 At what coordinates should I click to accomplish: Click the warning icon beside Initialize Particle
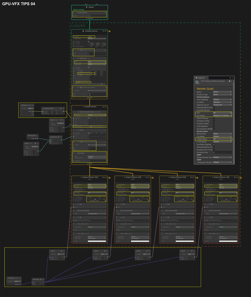click(x=109, y=31)
